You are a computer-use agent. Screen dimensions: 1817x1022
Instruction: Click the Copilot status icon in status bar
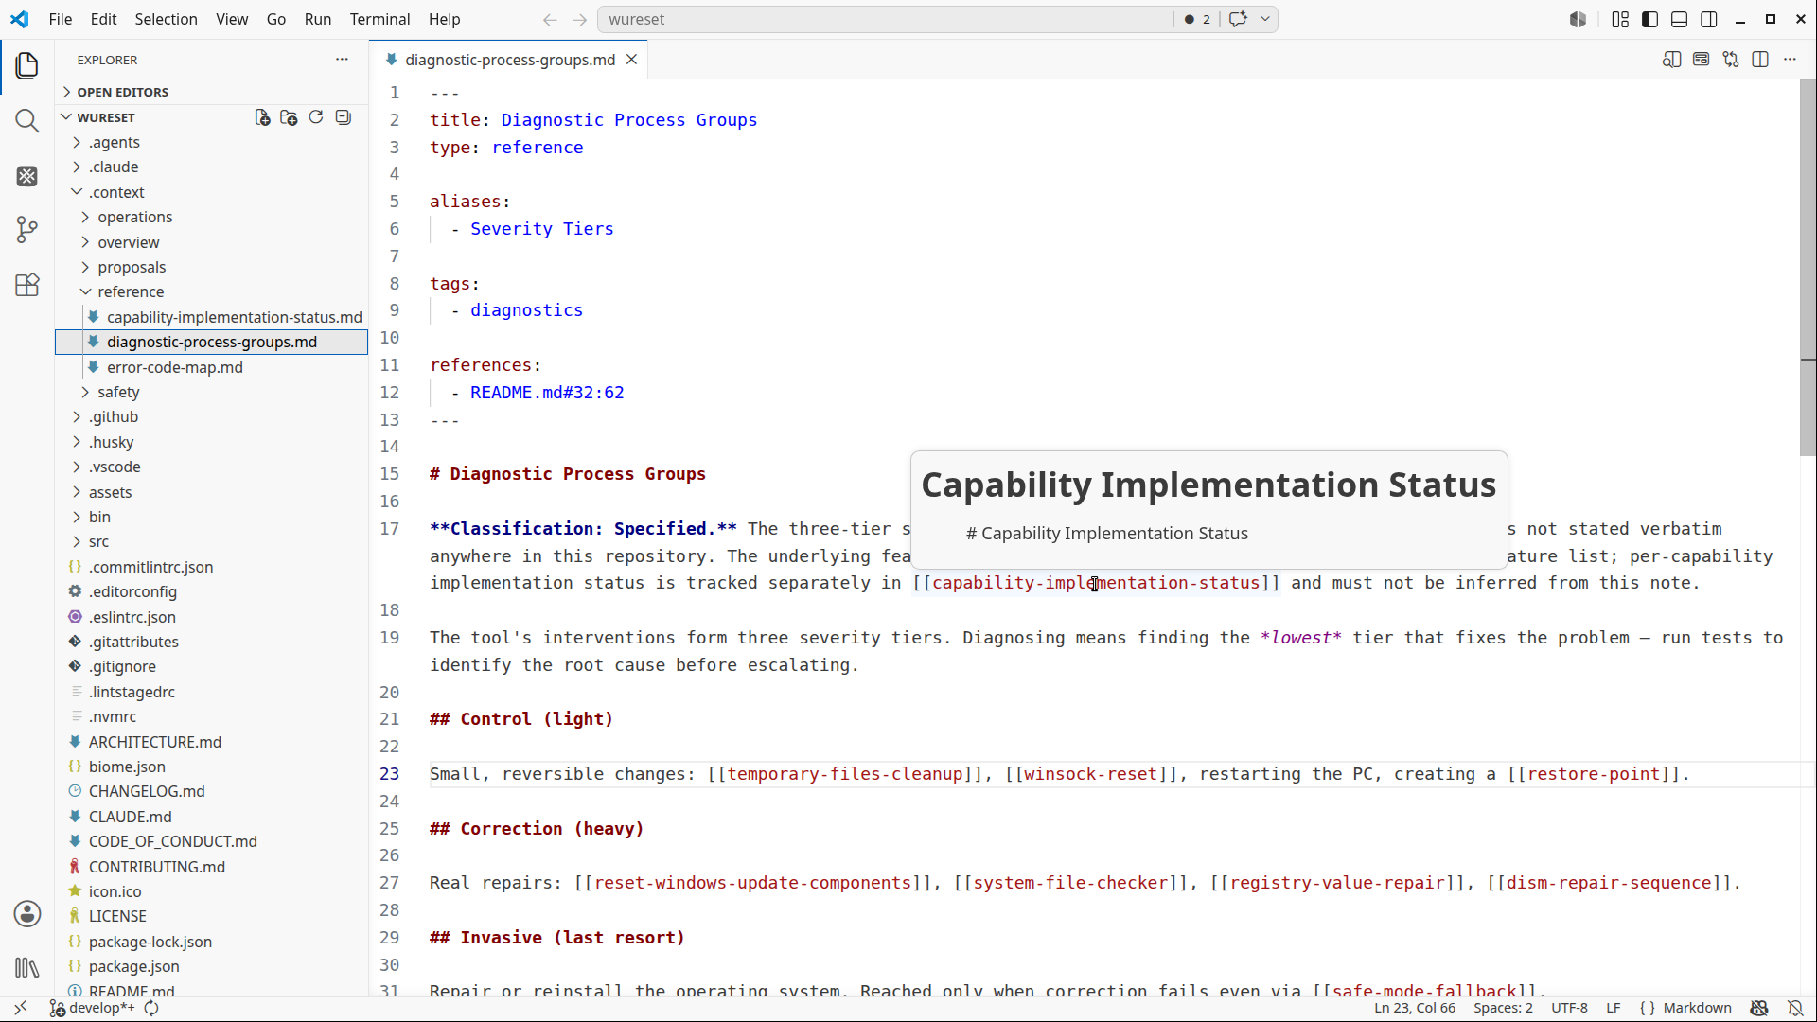(x=1759, y=1008)
